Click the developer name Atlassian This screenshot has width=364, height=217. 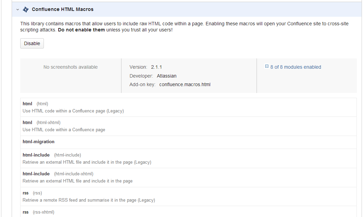coord(167,76)
